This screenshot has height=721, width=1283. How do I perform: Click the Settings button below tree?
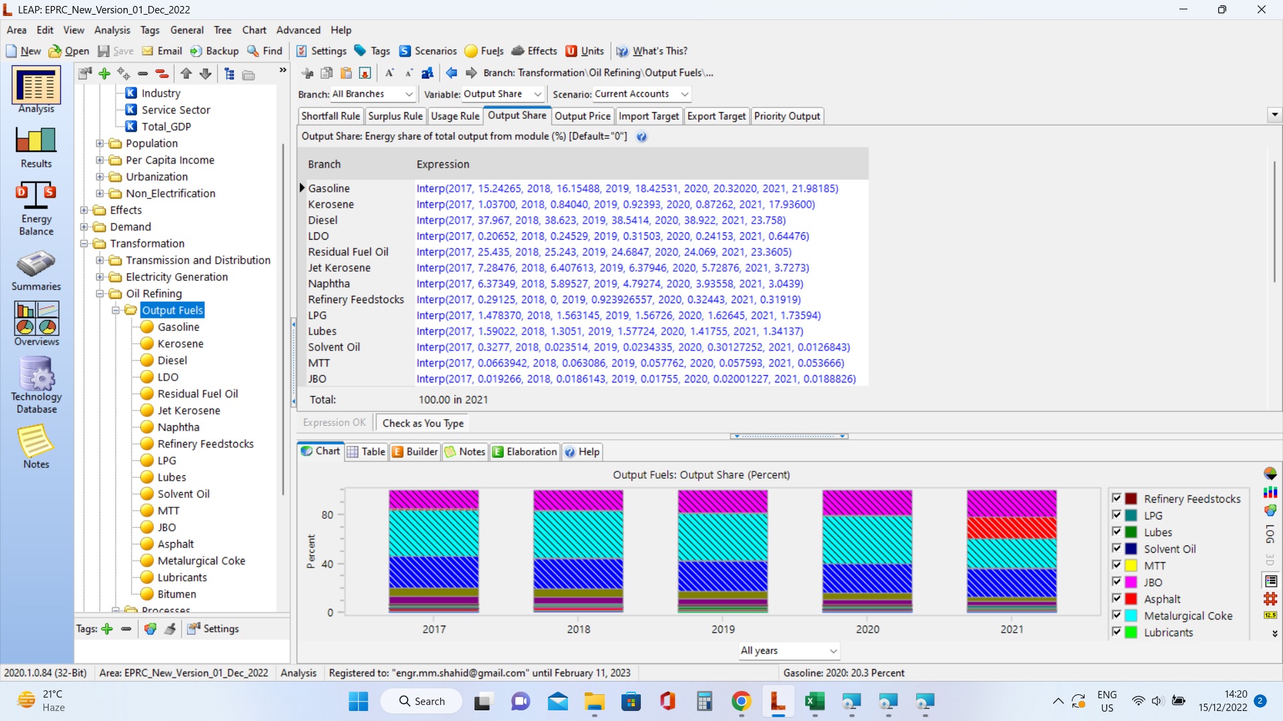pos(213,629)
